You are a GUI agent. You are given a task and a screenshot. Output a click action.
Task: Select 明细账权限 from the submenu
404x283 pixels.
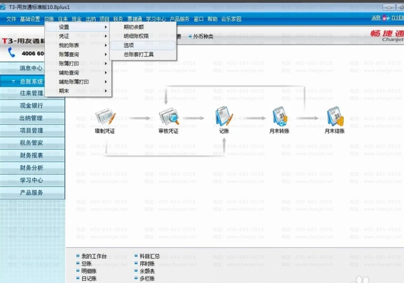pos(143,36)
